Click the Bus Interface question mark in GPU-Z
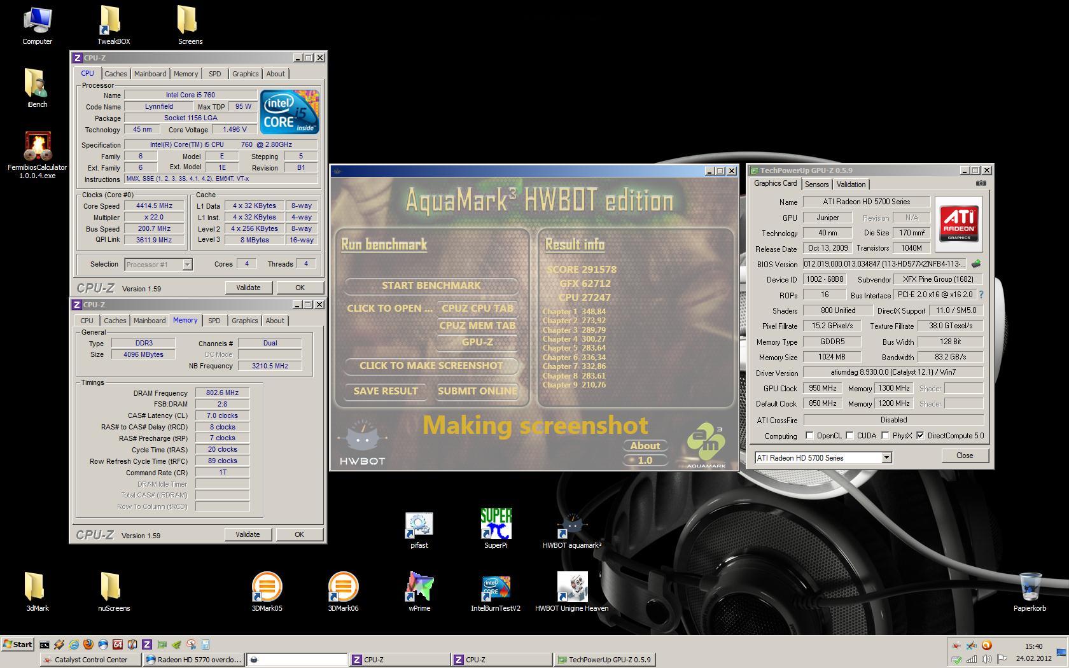Screen dimensions: 1069x668 [981, 295]
